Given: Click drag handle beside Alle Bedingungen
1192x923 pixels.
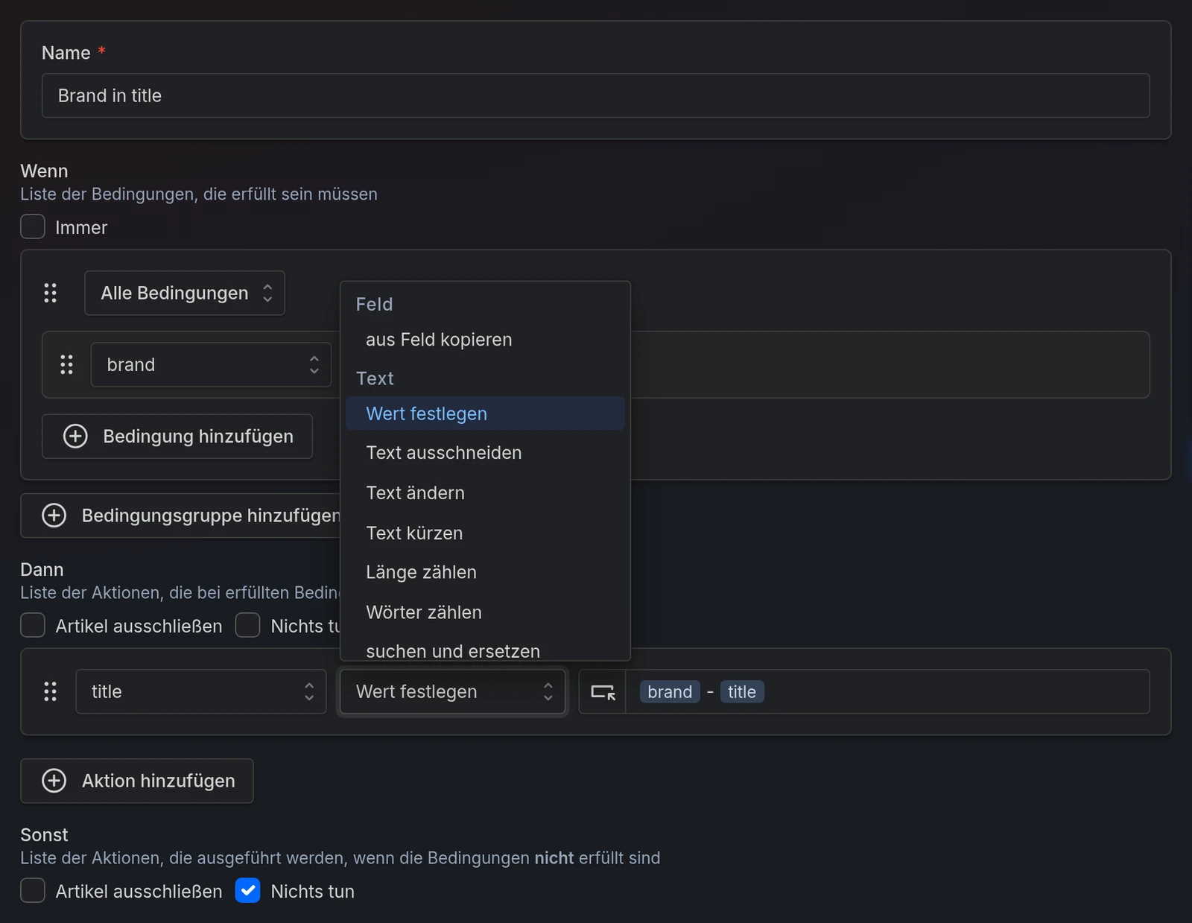Looking at the screenshot, I should [50, 293].
